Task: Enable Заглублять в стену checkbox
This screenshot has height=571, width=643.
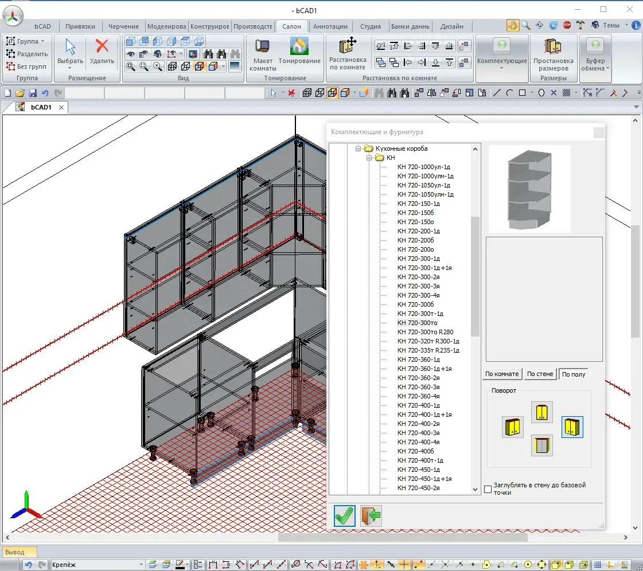Action: pos(488,489)
